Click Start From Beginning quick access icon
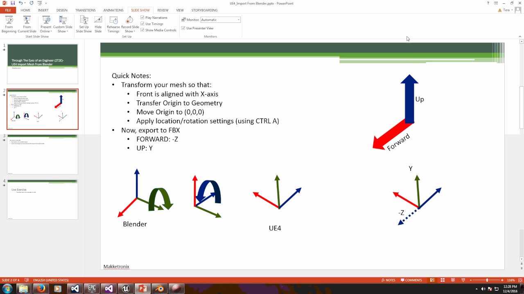This screenshot has width=524, height=294. (x=40, y=3)
